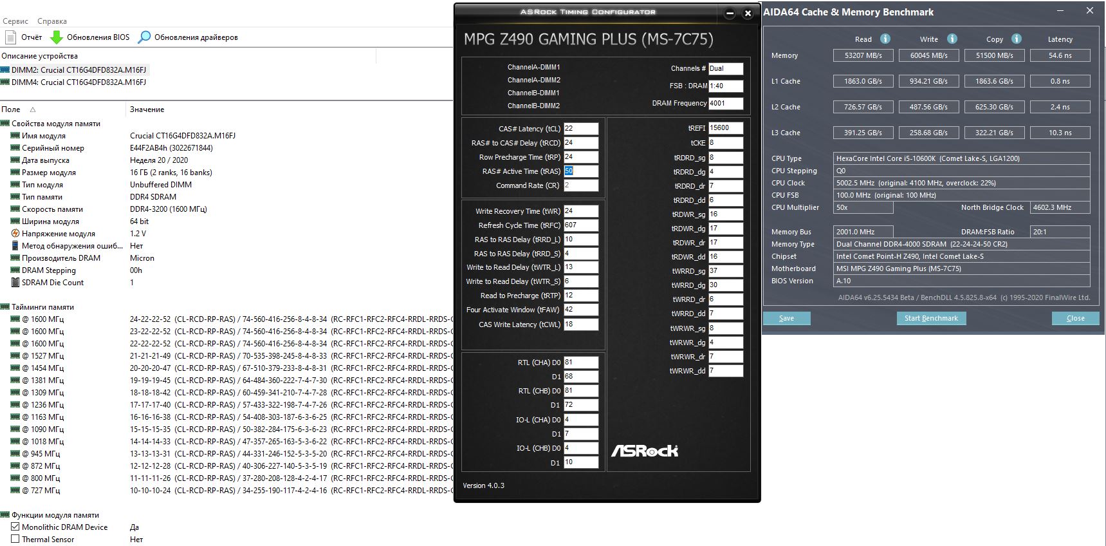The width and height of the screenshot is (1106, 546).
Task: Click the North Bridge Clock value 4602.3 MHz
Action: (1060, 207)
